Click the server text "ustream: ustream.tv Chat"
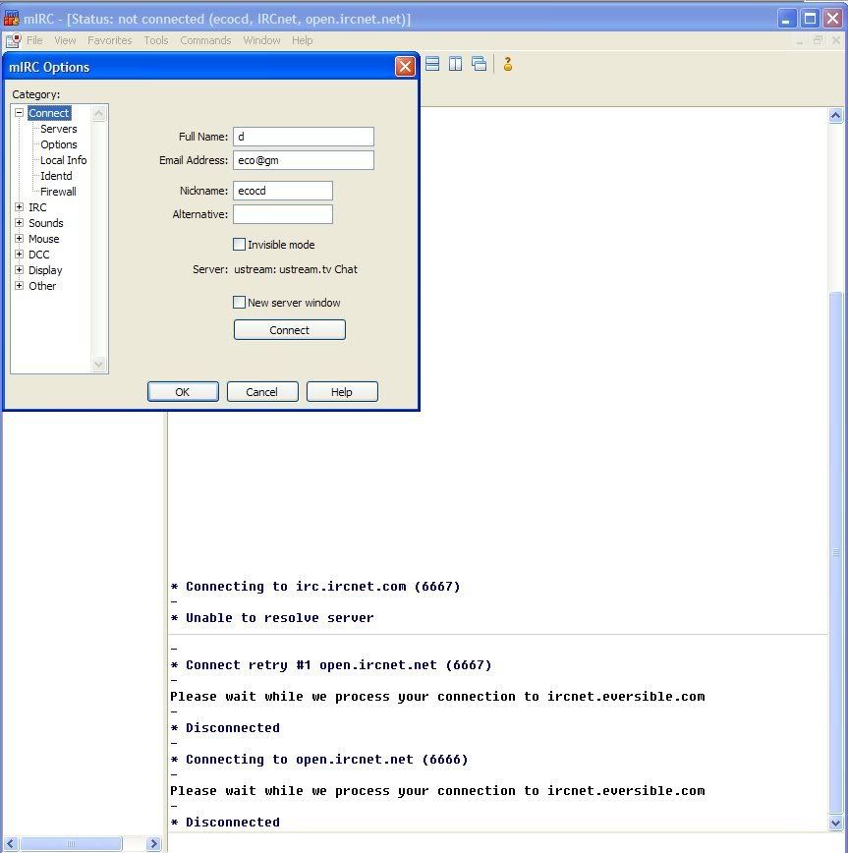Viewport: 848px width, 853px height. pos(296,269)
